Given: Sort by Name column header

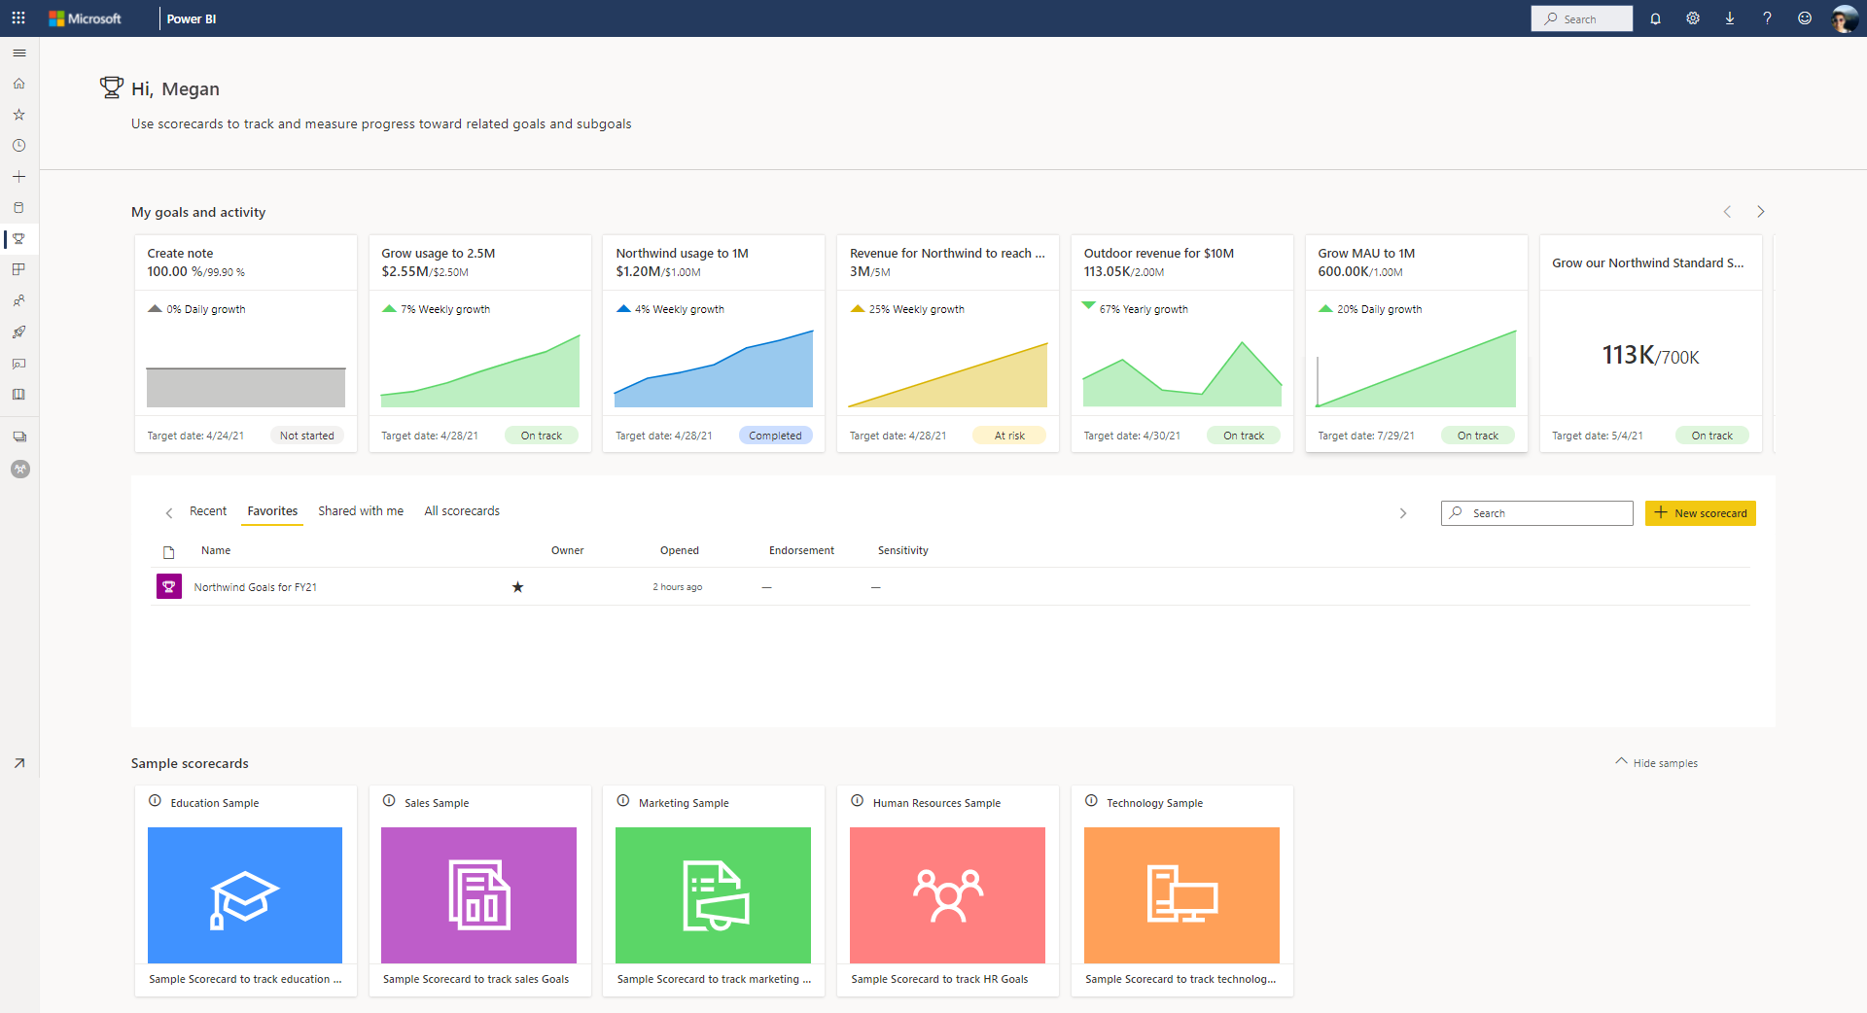Looking at the screenshot, I should [x=216, y=550].
